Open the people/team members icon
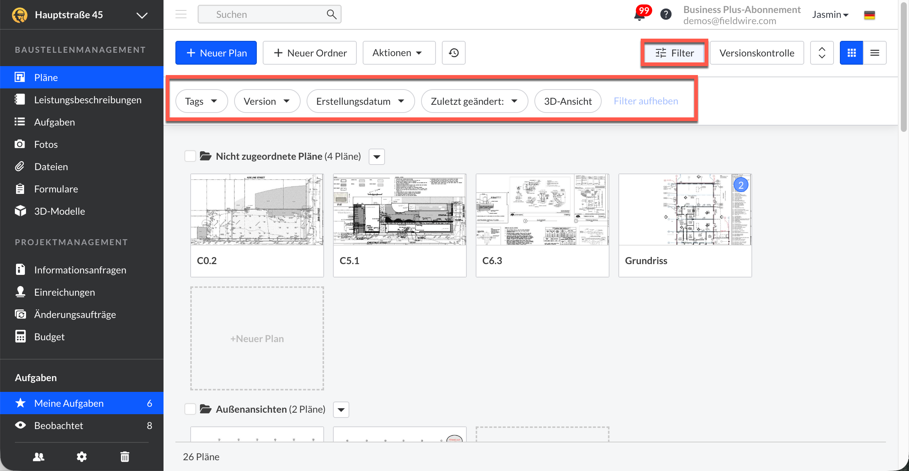Viewport: 909px width, 471px height. point(39,457)
